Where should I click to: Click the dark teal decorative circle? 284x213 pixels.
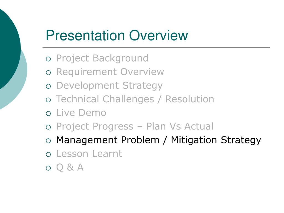(7, 47)
